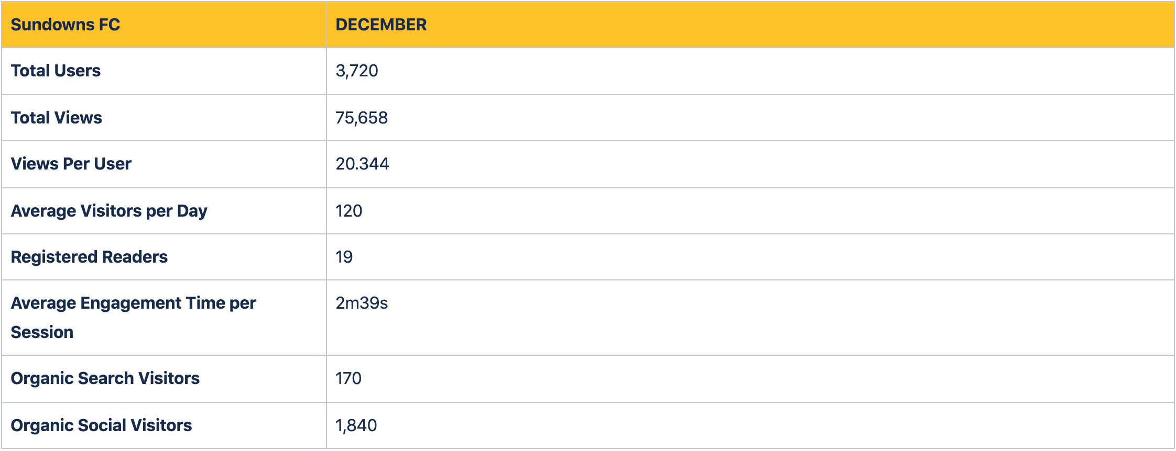This screenshot has height=451, width=1176.
Task: Select the DECEMBER column header
Action: click(381, 25)
